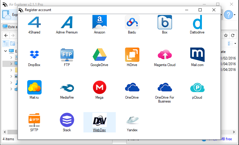Select the Mail.ru cloud icon
This screenshot has height=145, width=239.
[x=34, y=87]
